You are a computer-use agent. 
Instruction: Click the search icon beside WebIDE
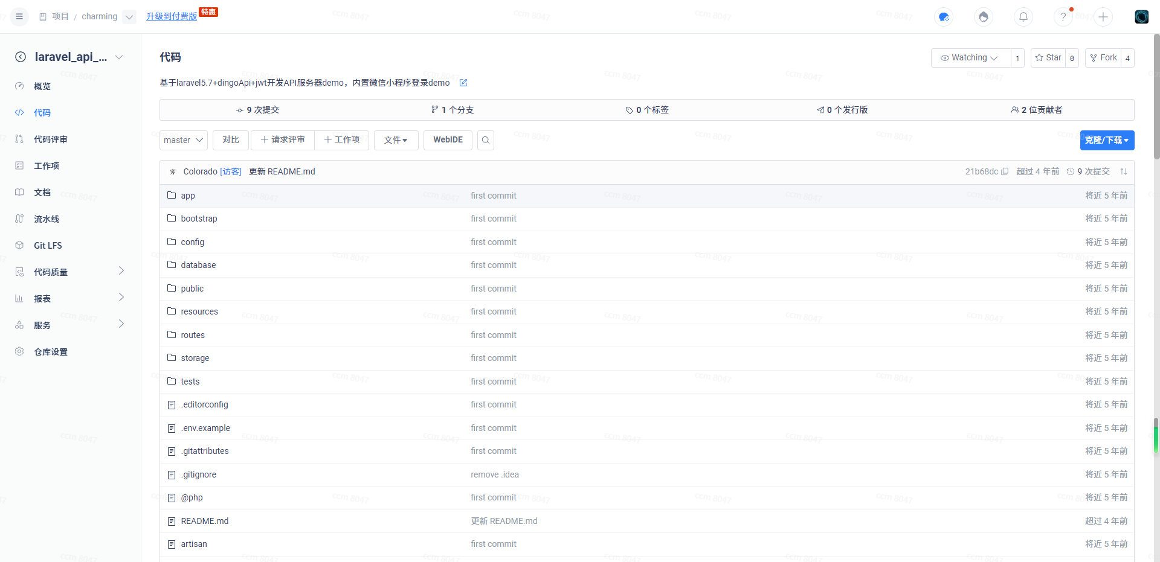tap(485, 140)
